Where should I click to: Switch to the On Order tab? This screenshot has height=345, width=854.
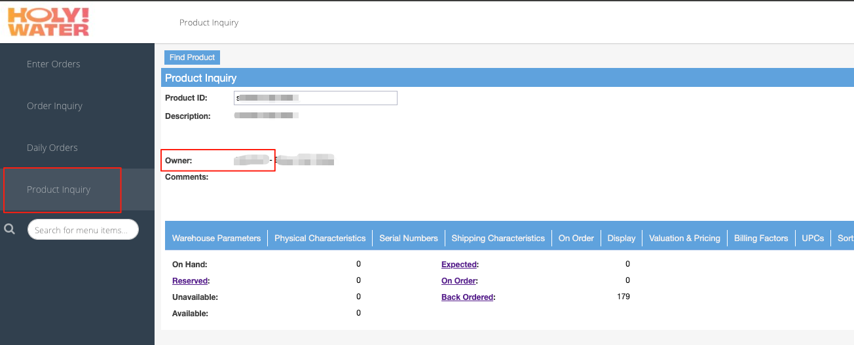point(576,238)
